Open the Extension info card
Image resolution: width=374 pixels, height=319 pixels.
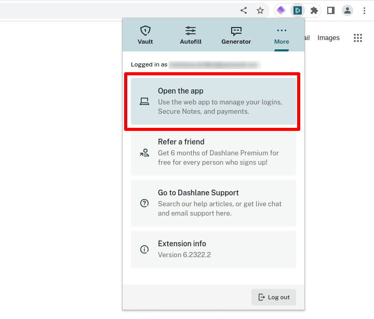pos(213,249)
